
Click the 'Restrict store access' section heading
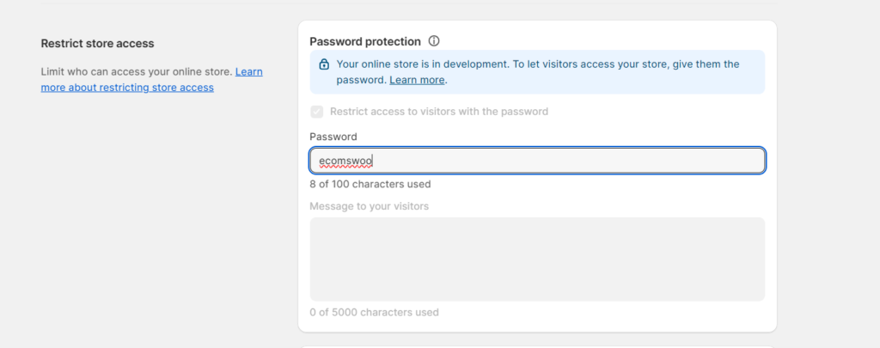click(x=98, y=44)
